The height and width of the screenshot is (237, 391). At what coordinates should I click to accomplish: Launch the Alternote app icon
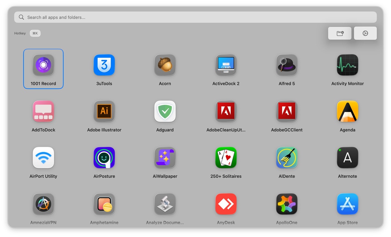[348, 158]
